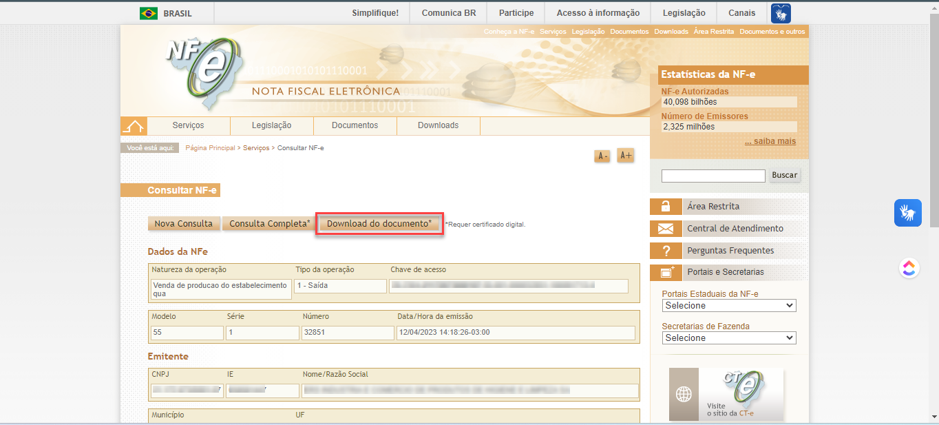
Task: Click the question mark icon for Perguntas Frequentes
Action: click(665, 250)
